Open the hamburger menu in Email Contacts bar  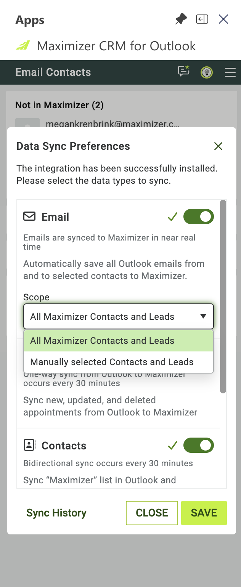click(x=230, y=72)
